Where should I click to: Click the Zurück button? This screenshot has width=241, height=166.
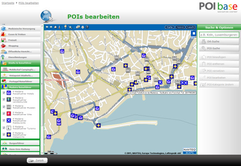(x=37, y=161)
